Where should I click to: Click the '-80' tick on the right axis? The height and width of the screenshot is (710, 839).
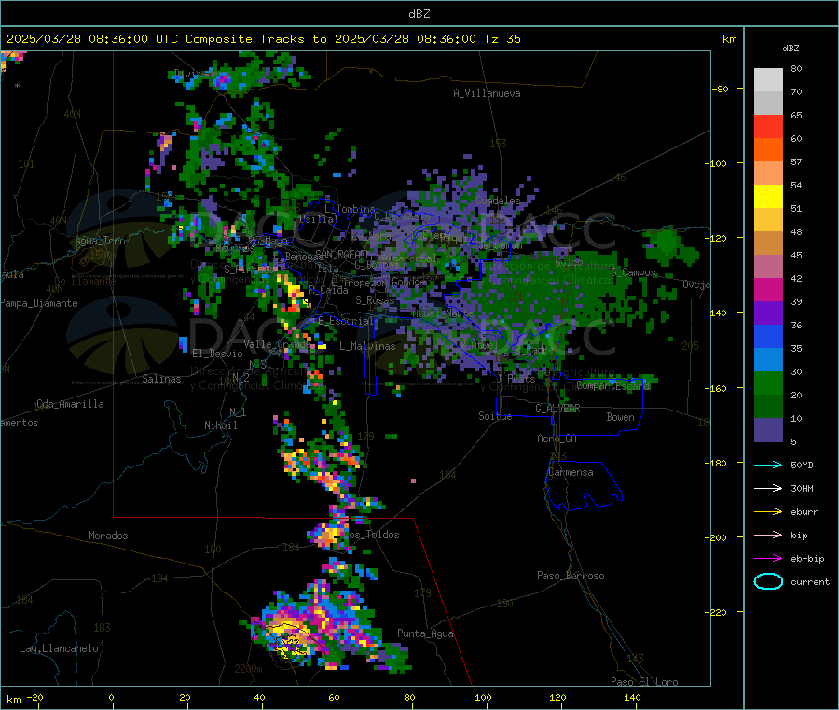(721, 89)
